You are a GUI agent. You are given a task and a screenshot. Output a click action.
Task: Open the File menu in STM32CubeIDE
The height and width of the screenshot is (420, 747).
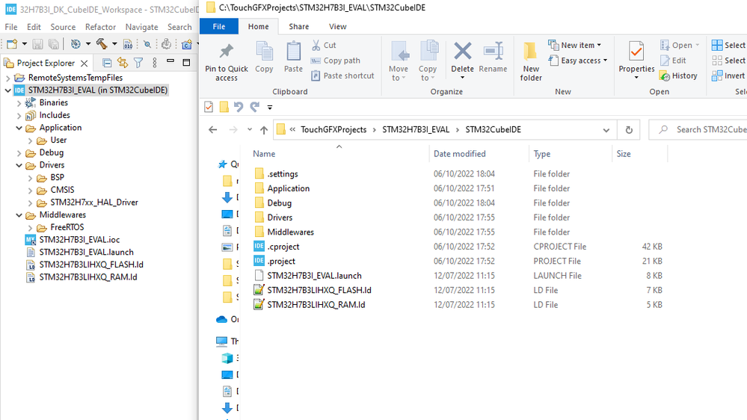[11, 27]
